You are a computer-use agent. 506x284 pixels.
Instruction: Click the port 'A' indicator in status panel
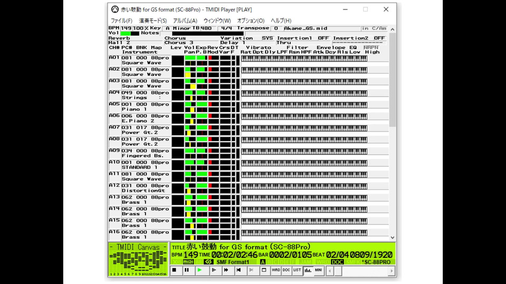pos(262,262)
